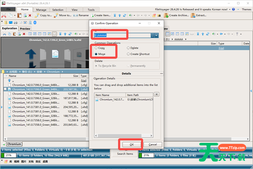Open the news message dropdown arrow beside Korean announcement

click(230, 10)
